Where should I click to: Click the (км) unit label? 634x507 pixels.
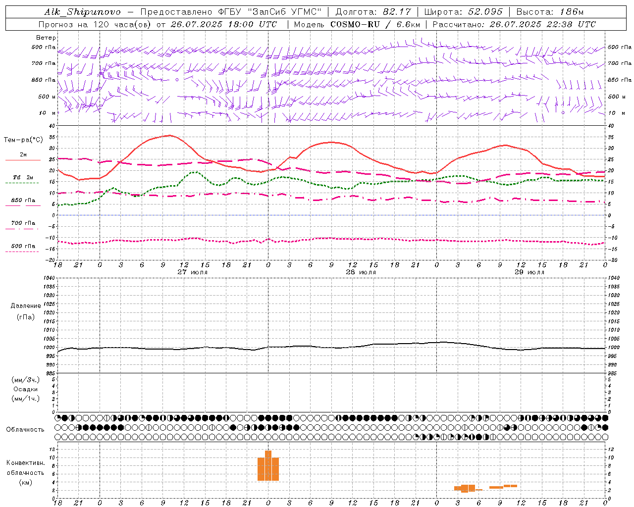[x=26, y=482]
